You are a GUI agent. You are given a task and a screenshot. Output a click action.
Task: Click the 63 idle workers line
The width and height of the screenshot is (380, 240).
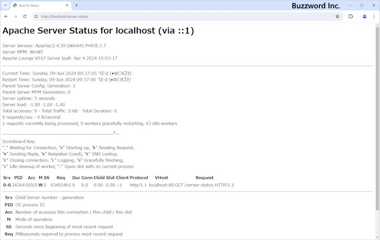tap(90, 124)
